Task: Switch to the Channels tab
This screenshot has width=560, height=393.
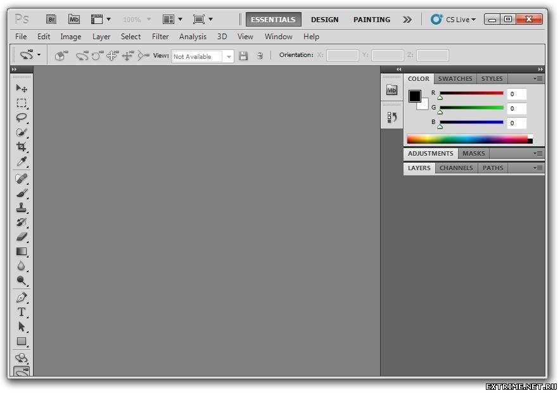Action: (x=456, y=168)
